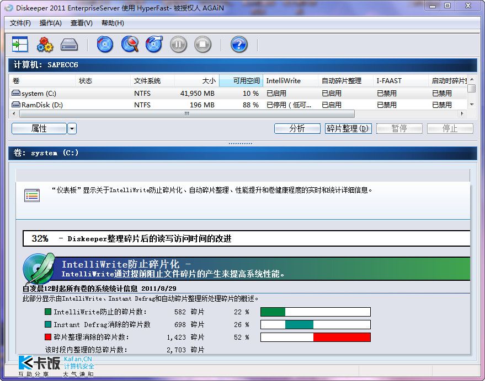Click the blue disc analyze icon

point(105,44)
